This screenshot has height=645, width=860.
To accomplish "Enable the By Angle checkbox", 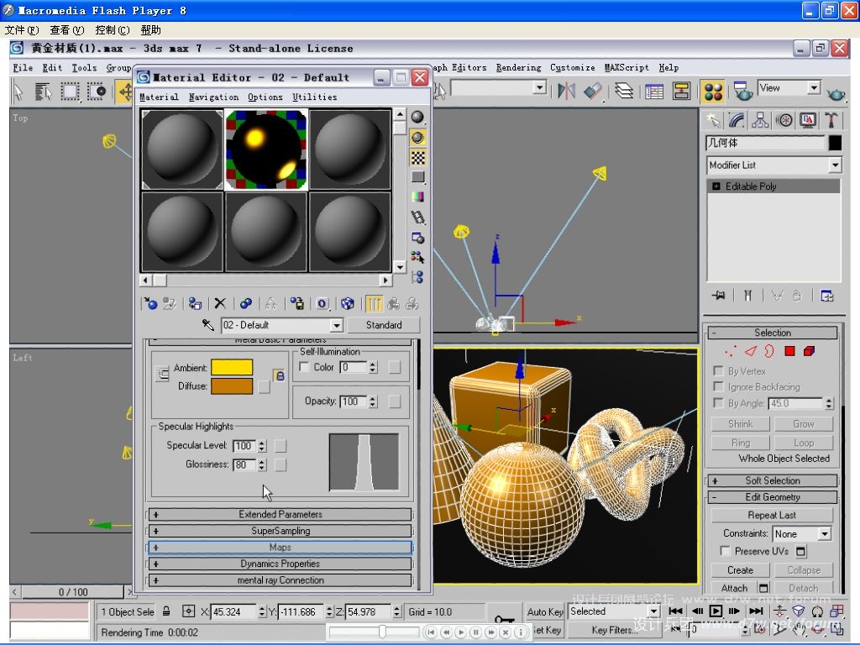I will click(x=718, y=403).
